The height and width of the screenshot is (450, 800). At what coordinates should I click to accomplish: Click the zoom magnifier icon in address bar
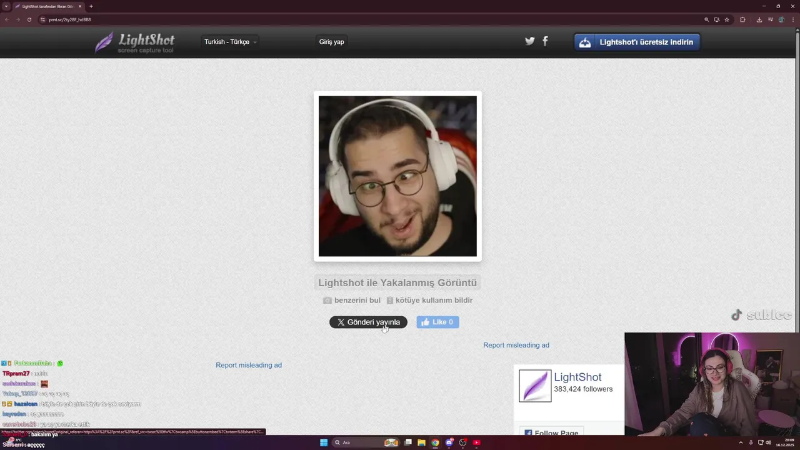[707, 19]
